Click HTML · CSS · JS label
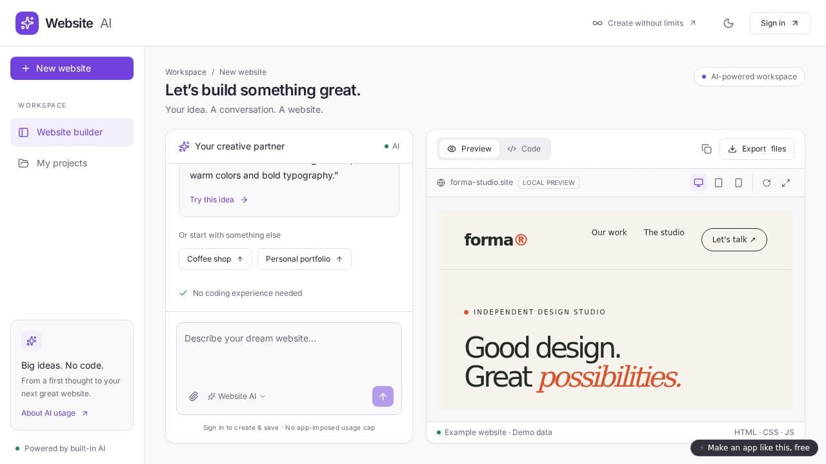This screenshot has width=826, height=464. 764,432
